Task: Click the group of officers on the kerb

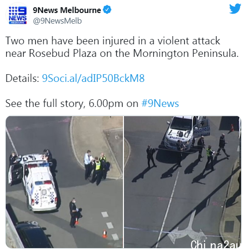Action: point(95,167)
